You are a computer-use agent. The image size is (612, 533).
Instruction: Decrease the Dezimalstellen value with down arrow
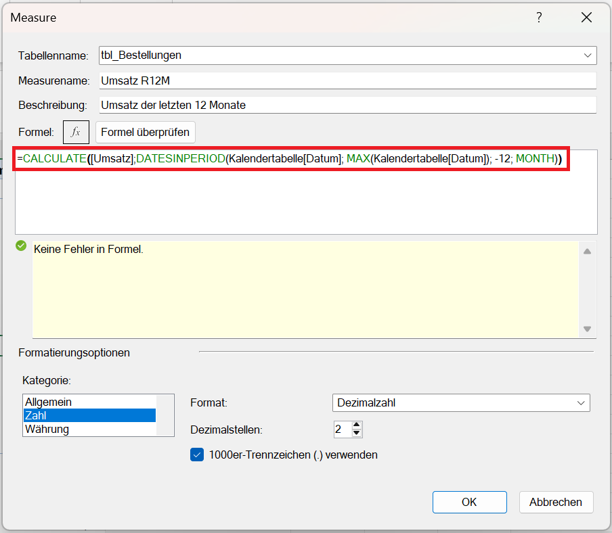tap(357, 434)
